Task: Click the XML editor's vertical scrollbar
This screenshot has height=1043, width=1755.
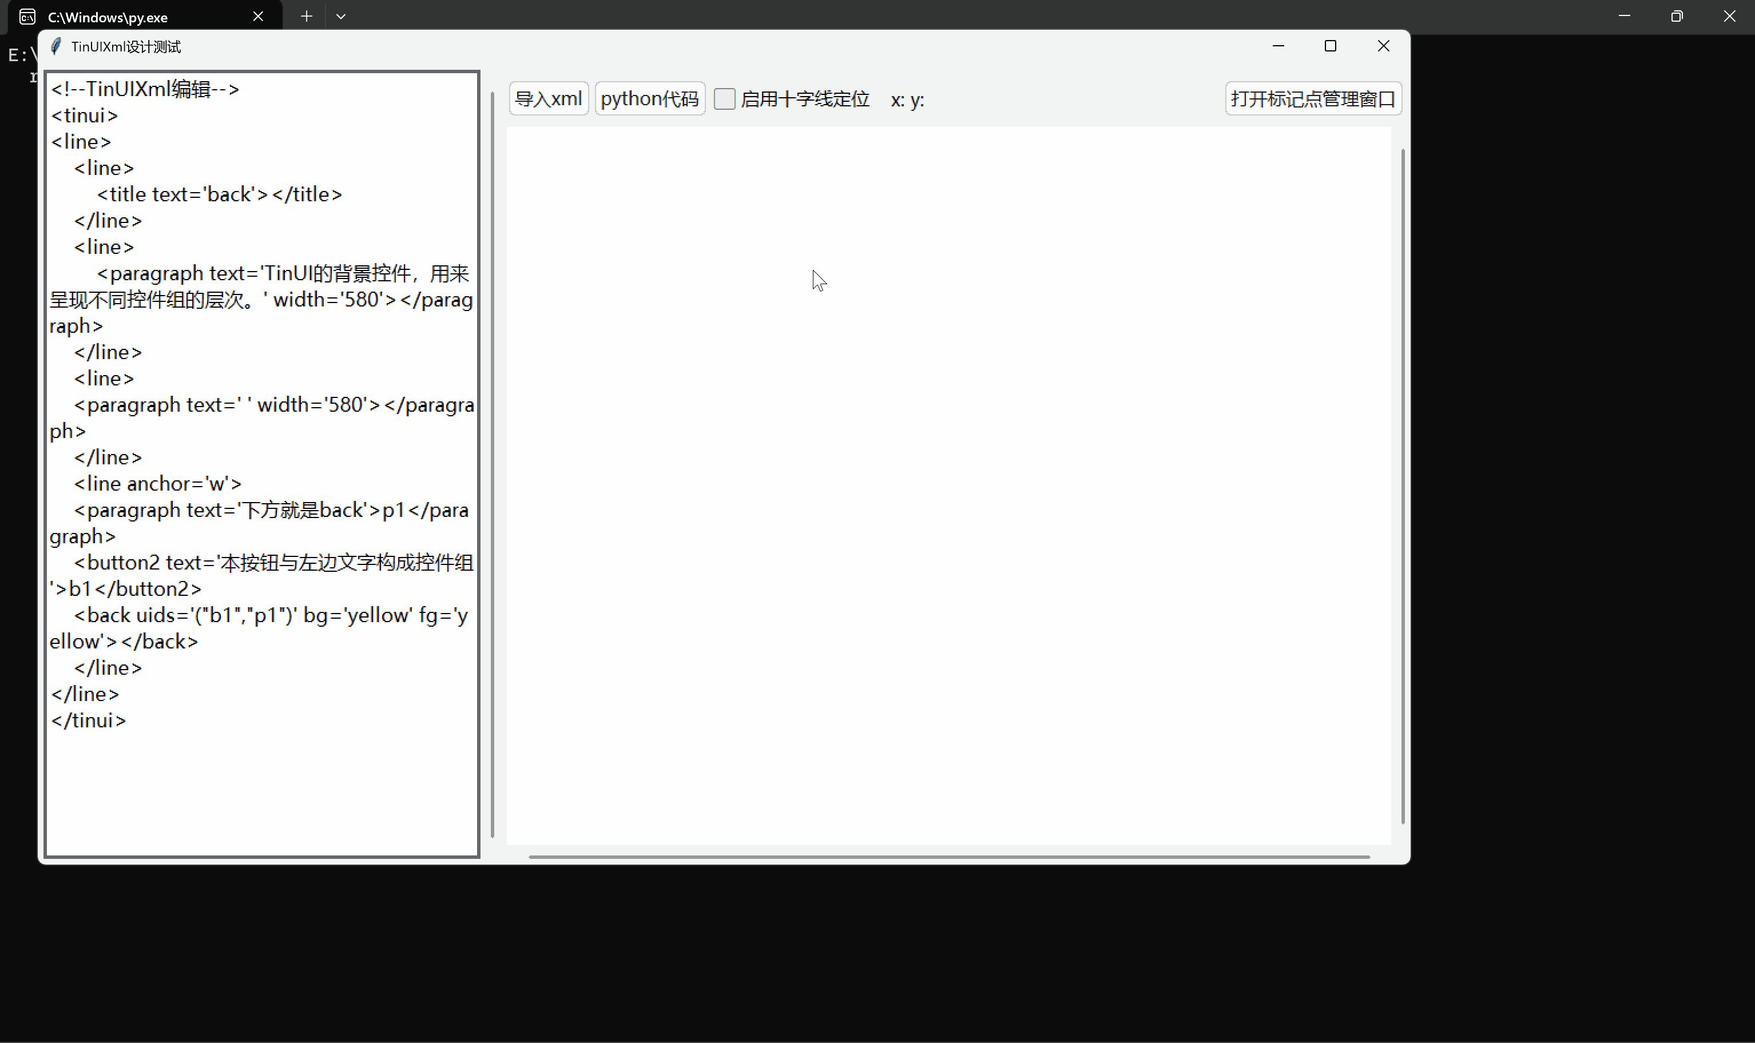Action: tap(492, 464)
